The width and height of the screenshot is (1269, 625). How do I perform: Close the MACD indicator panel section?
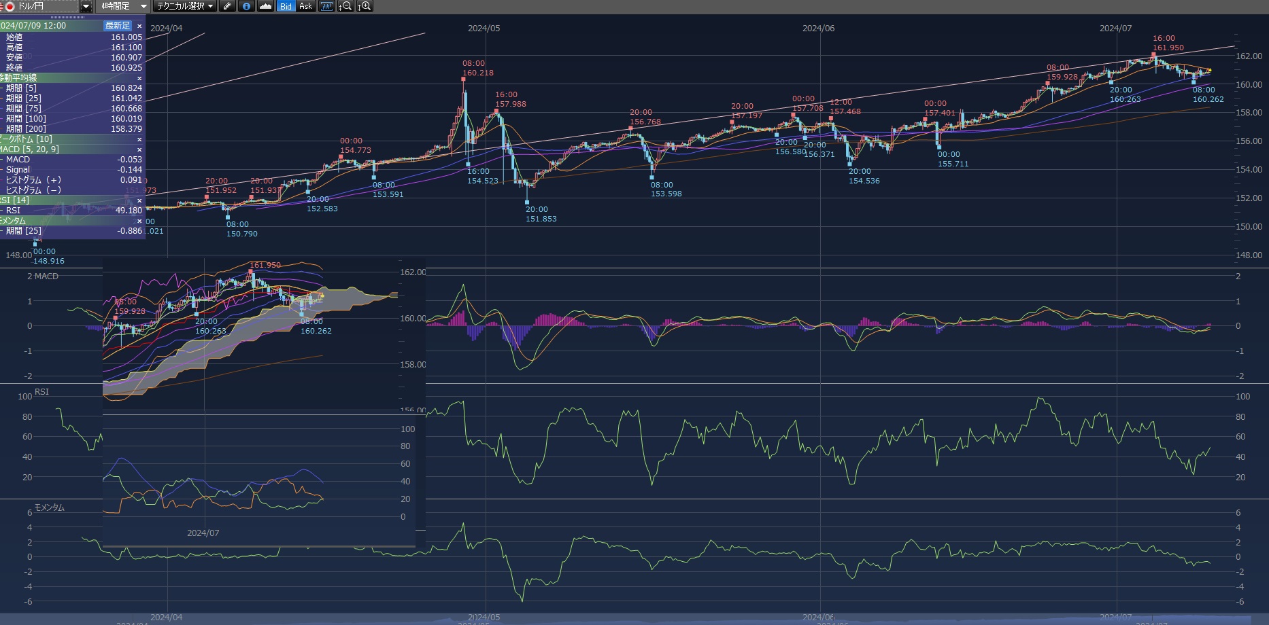pyautogui.click(x=139, y=149)
